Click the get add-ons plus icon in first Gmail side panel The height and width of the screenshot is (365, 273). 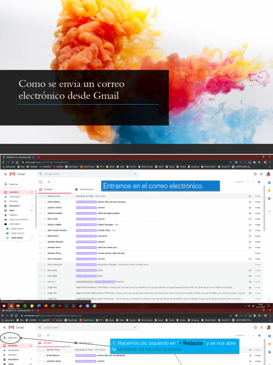(269, 211)
